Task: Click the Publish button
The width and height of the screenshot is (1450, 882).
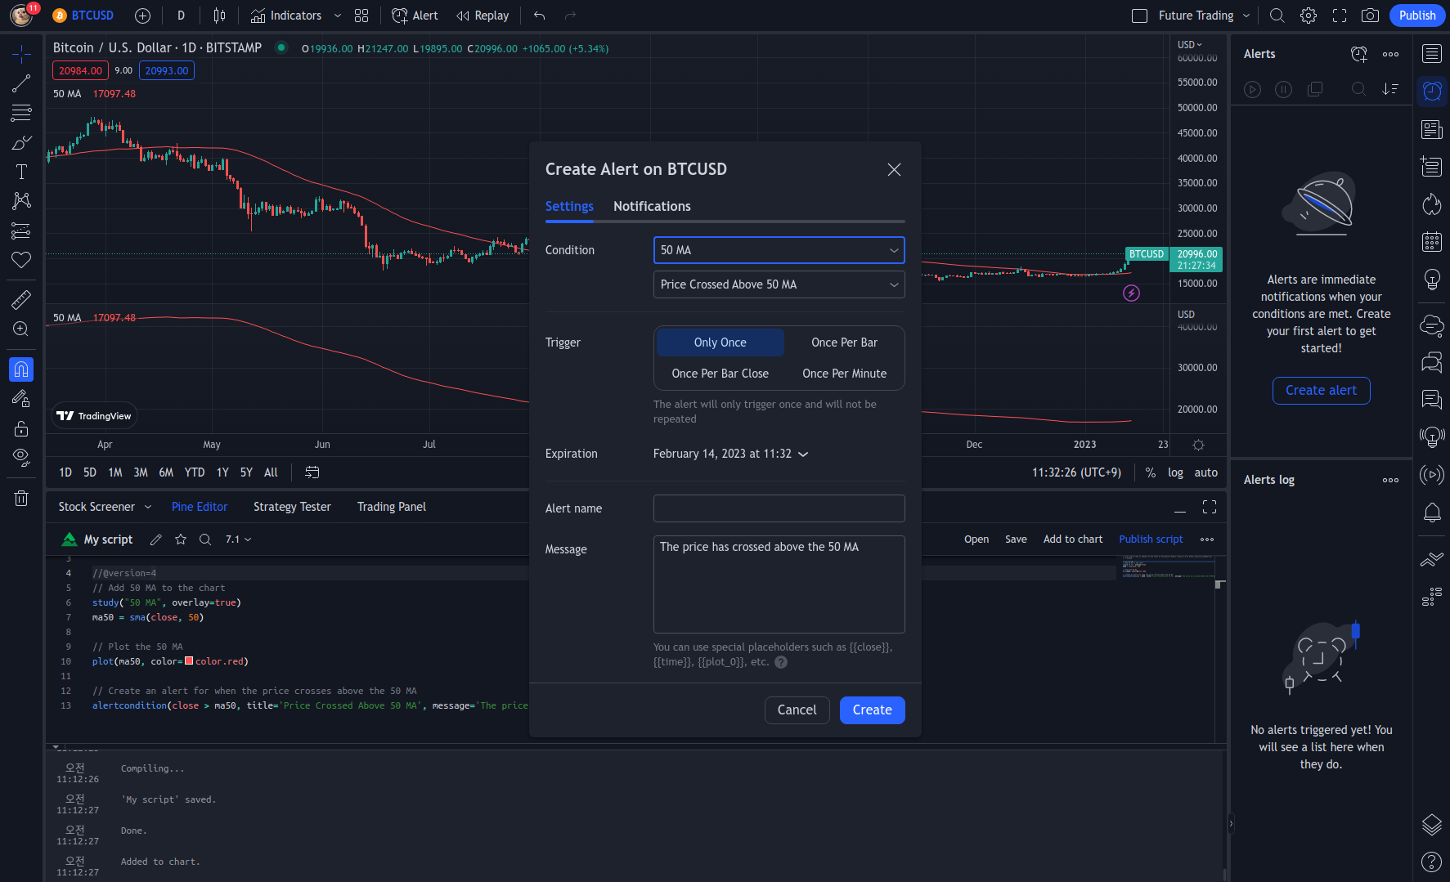Action: click(x=1416, y=16)
